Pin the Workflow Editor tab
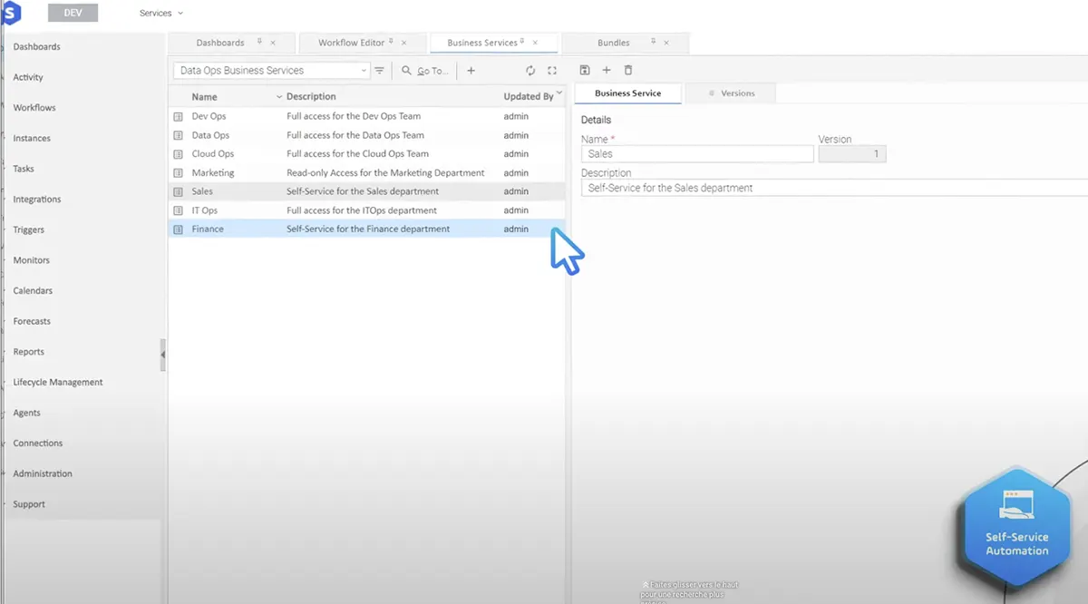The image size is (1088, 604). click(x=392, y=42)
